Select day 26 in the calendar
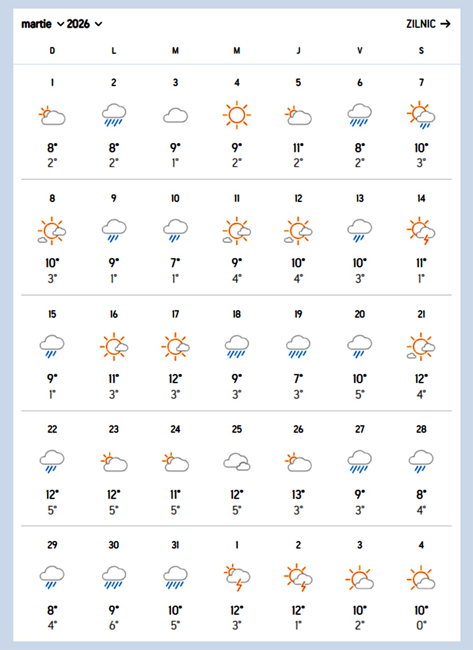The width and height of the screenshot is (473, 650). click(298, 429)
